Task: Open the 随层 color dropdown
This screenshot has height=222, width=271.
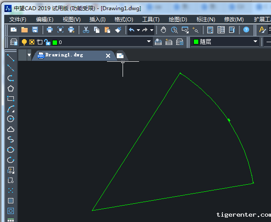Action: 255,42
